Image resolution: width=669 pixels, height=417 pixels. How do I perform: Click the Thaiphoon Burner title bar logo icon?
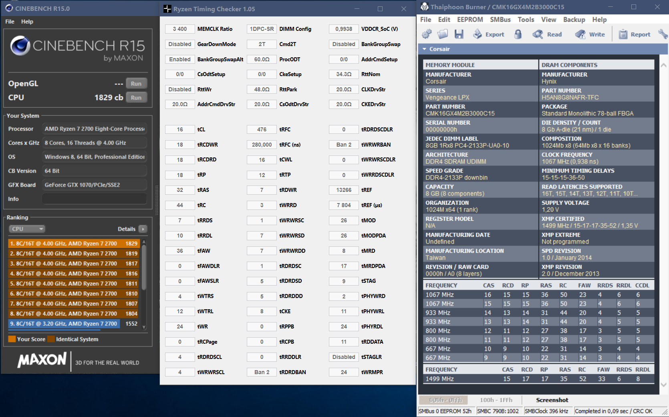424,7
